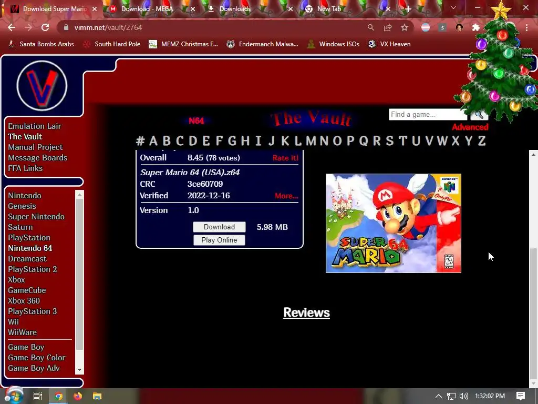
Task: Click the game search magnifier button
Action: tap(479, 115)
